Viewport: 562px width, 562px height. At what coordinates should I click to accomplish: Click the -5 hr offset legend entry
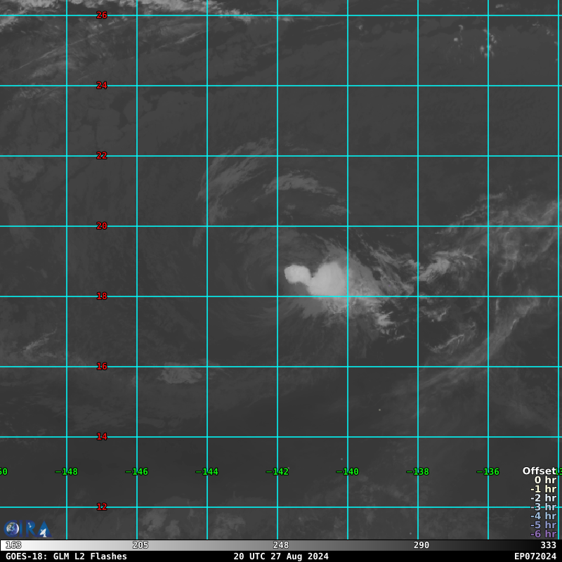[543, 525]
